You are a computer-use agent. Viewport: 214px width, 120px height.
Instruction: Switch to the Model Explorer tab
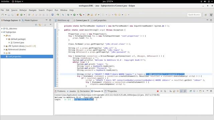[30, 20]
